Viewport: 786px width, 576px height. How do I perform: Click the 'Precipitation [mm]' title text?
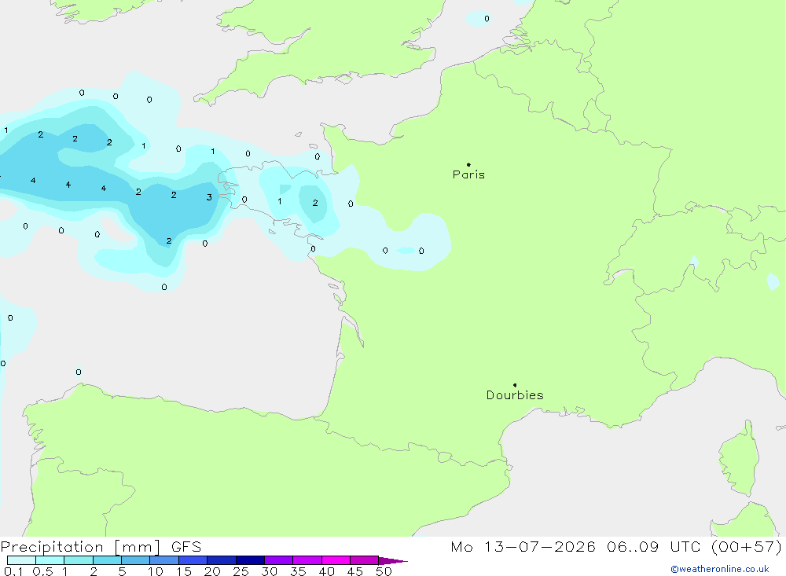[80, 547]
